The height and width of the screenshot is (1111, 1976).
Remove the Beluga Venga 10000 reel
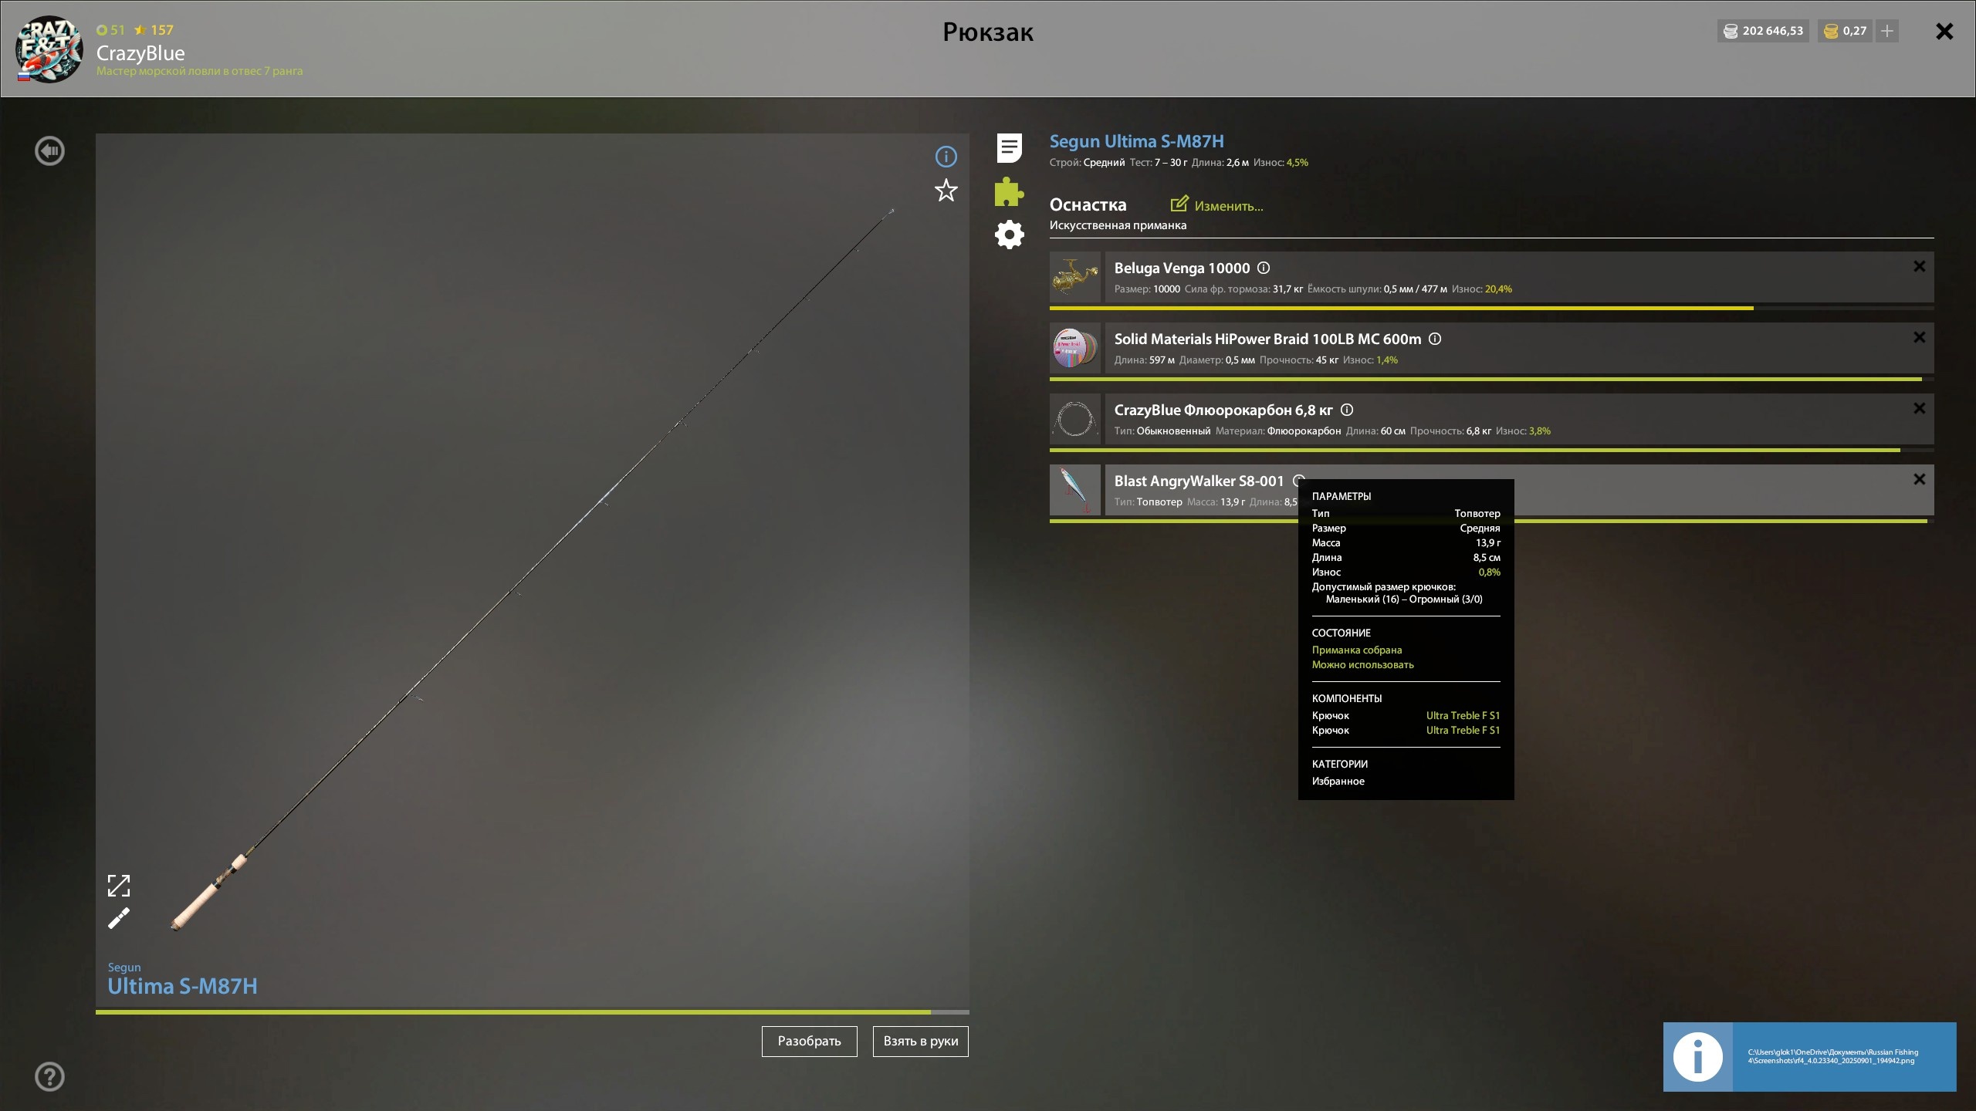click(x=1919, y=266)
